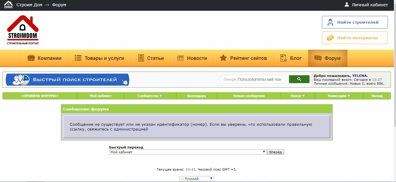Expand the Сообщество dropdown menu
Viewport: 396px width, 182px height.
(150, 96)
